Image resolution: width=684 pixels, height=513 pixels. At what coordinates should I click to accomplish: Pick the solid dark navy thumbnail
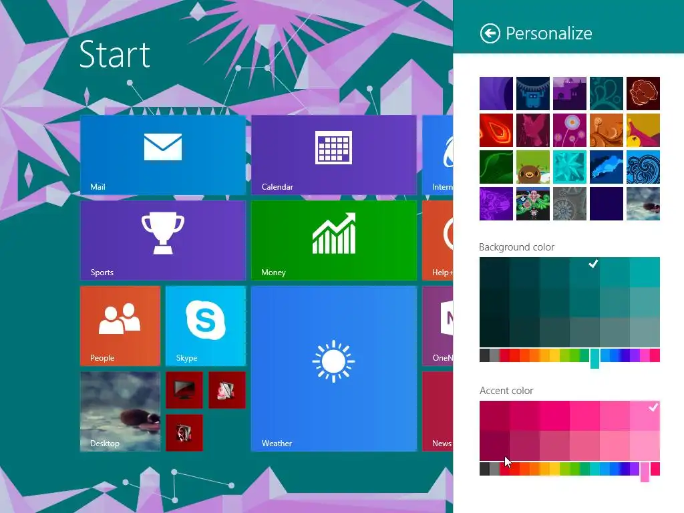click(x=607, y=204)
